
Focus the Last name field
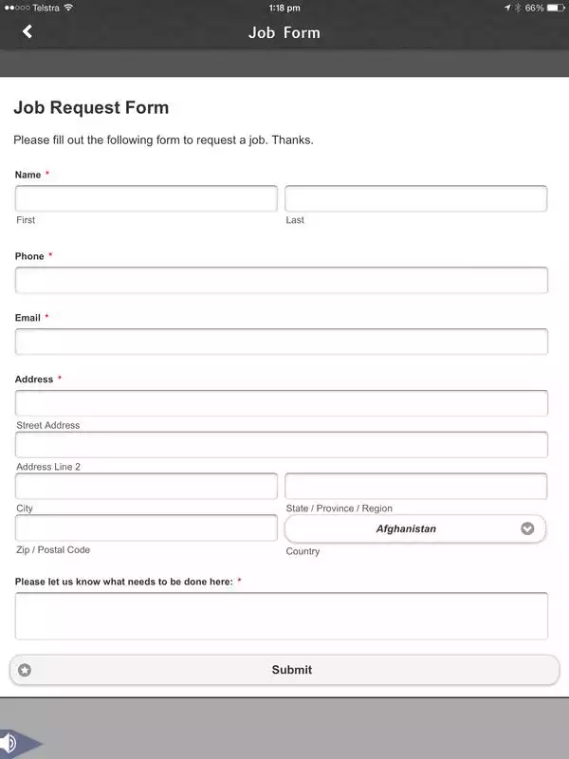416,198
